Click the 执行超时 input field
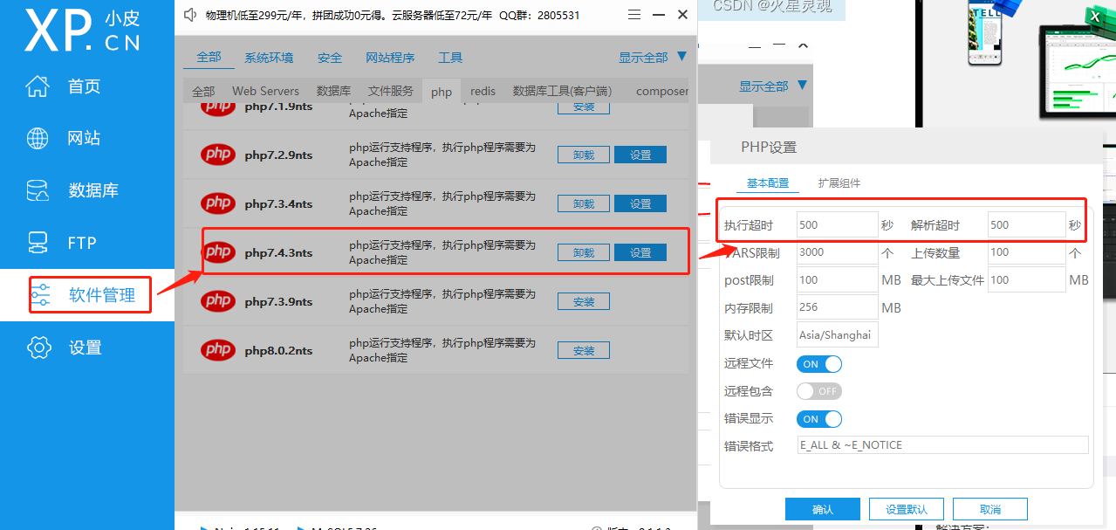Screen dimensions: 1116x530 point(838,224)
